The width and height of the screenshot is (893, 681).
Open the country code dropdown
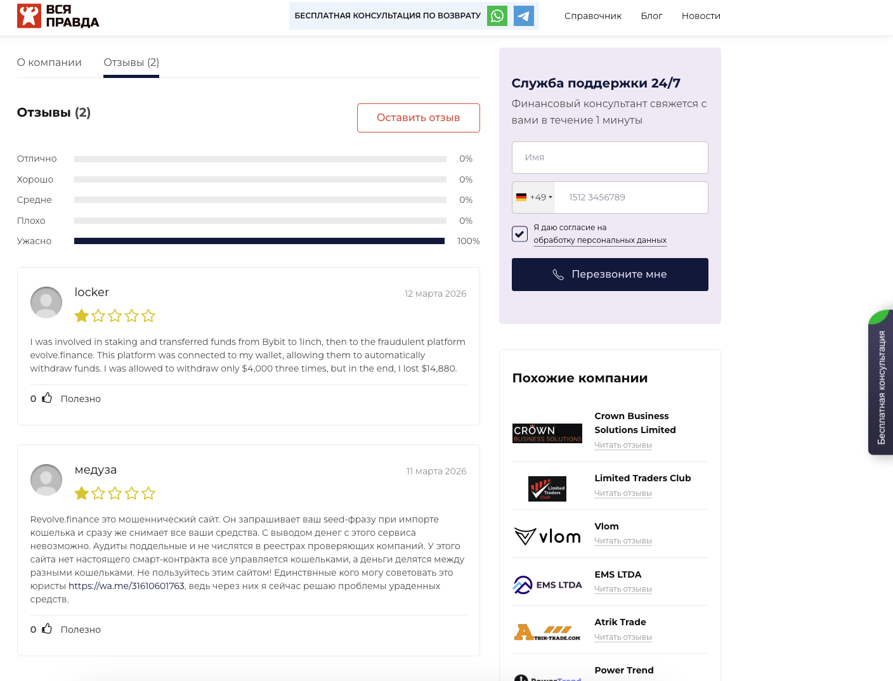click(x=533, y=197)
